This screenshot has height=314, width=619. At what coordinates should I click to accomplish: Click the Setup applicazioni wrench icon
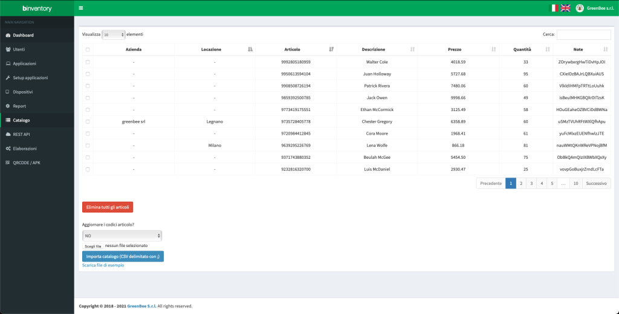[x=7, y=78]
